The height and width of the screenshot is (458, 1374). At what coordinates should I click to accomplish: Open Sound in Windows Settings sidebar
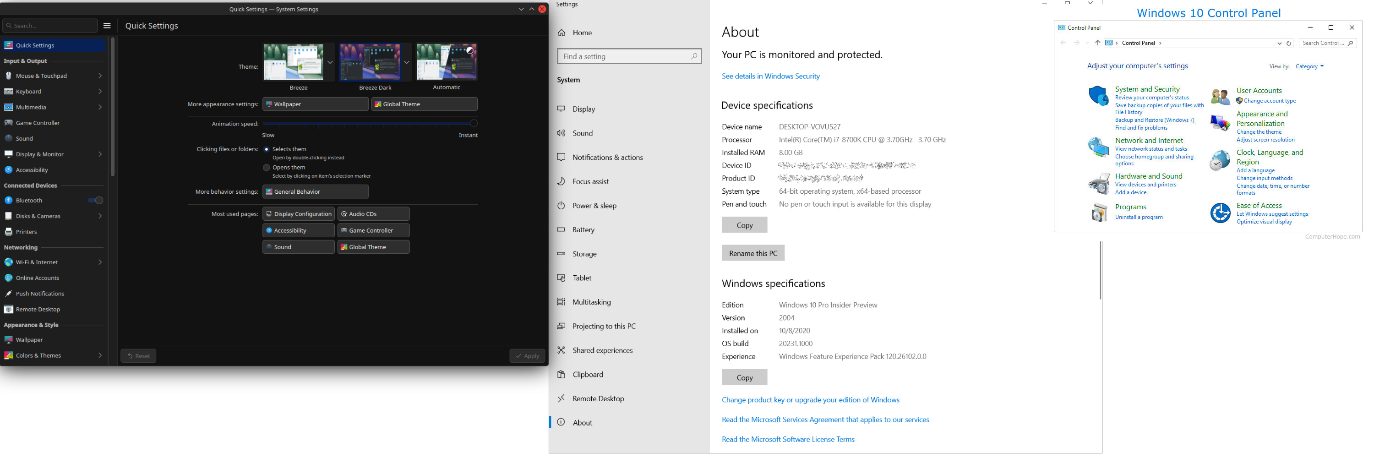click(x=629, y=133)
